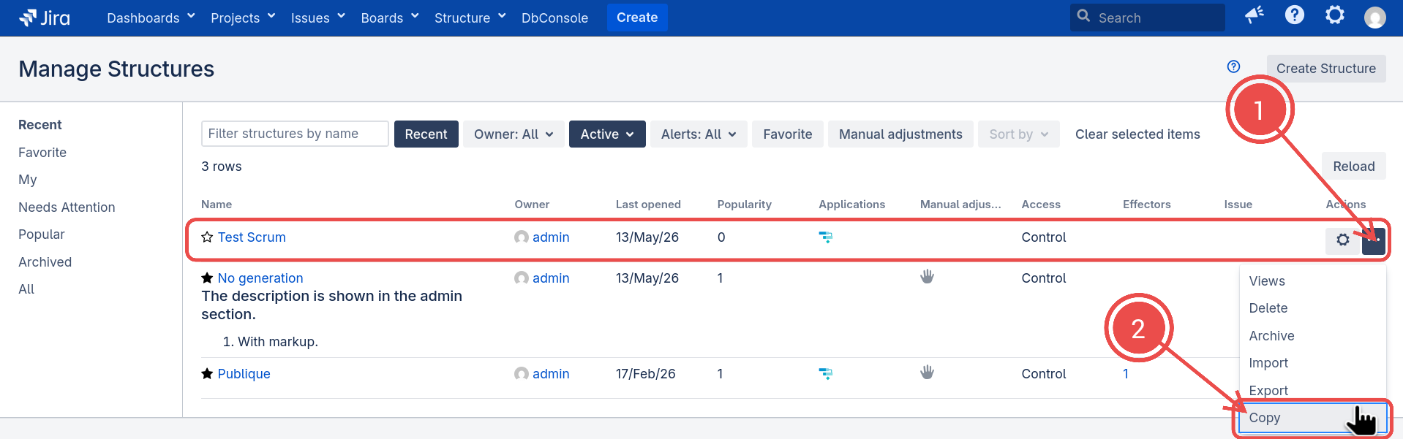Toggle the Favorite filter button
Image resolution: width=1403 pixels, height=439 pixels.
787,134
